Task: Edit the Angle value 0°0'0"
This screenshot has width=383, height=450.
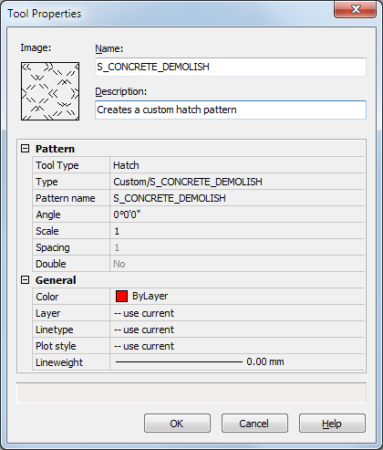Action: [237, 215]
